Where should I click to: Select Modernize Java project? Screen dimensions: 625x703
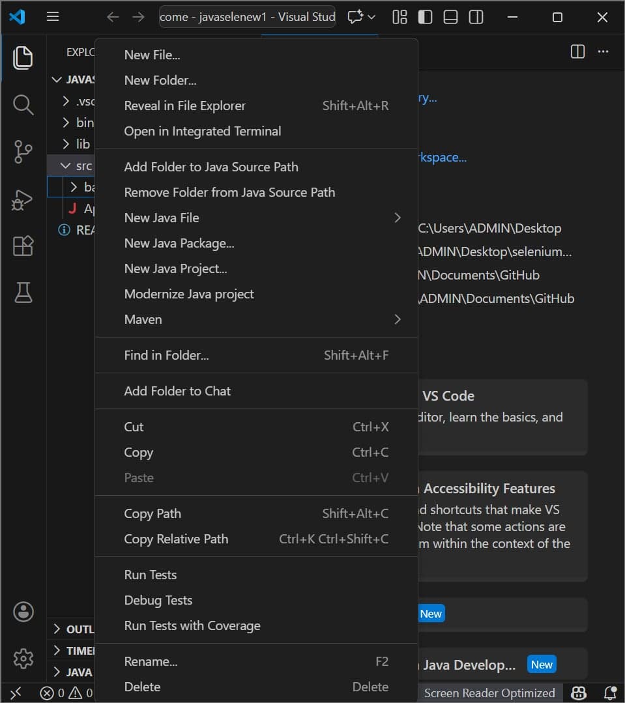coord(257,294)
